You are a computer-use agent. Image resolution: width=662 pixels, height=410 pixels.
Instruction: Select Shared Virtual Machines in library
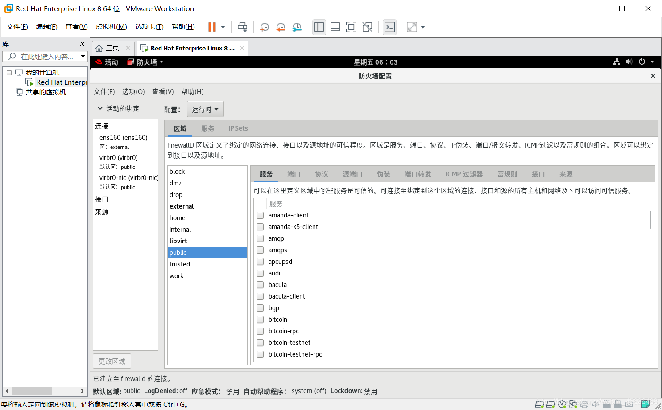click(x=41, y=92)
